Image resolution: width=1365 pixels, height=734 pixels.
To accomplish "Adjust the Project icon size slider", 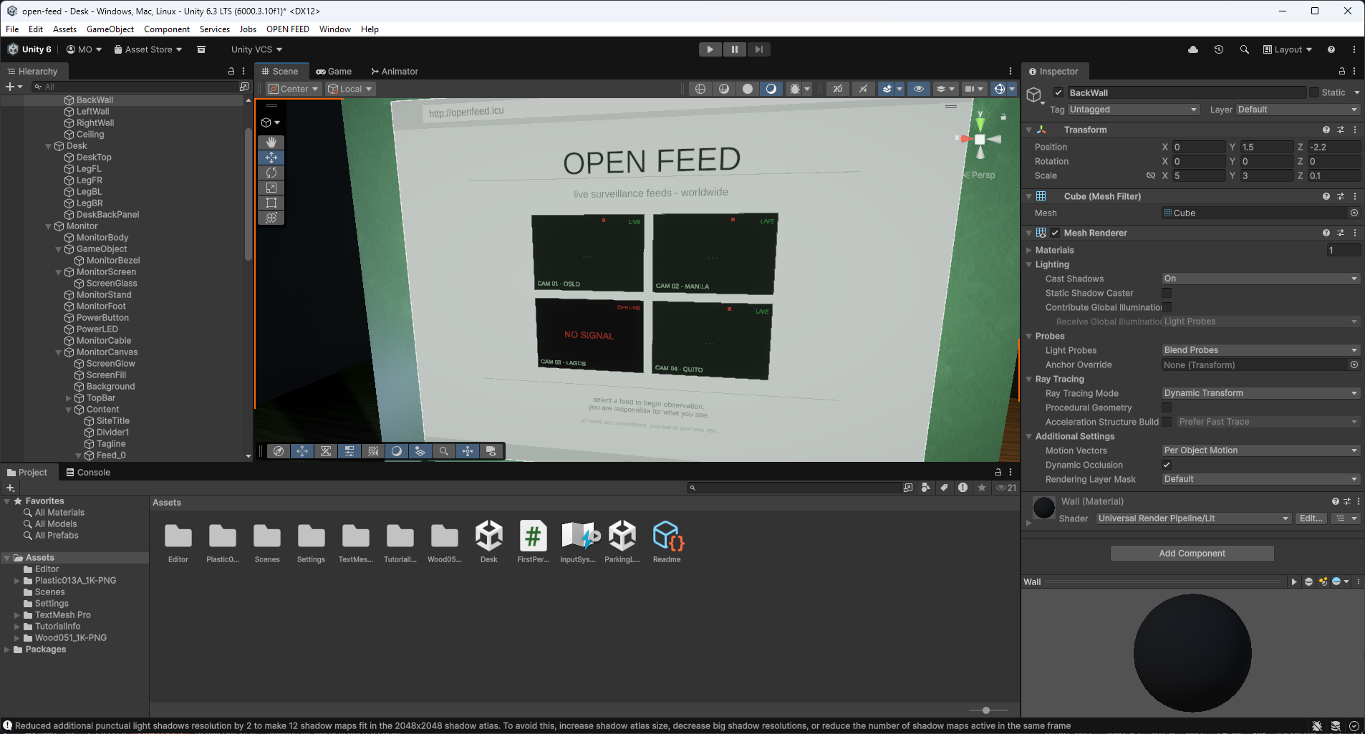I will (x=988, y=710).
